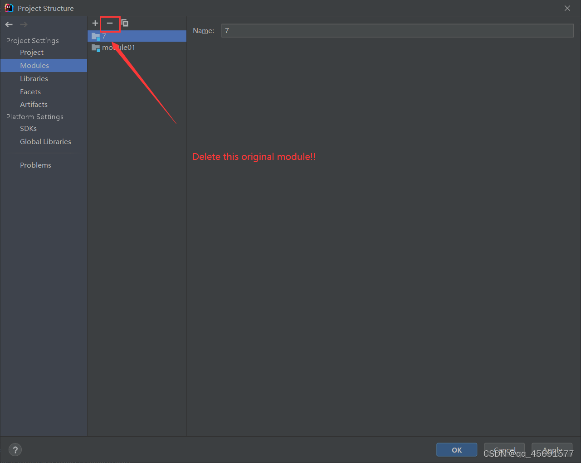The width and height of the screenshot is (581, 463).
Task: Click the Platform Settings section header
Action: tap(35, 117)
